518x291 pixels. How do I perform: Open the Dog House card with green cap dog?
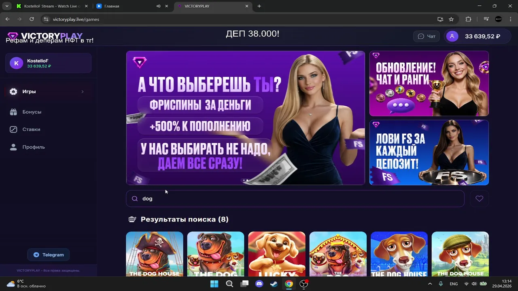tap(460, 254)
